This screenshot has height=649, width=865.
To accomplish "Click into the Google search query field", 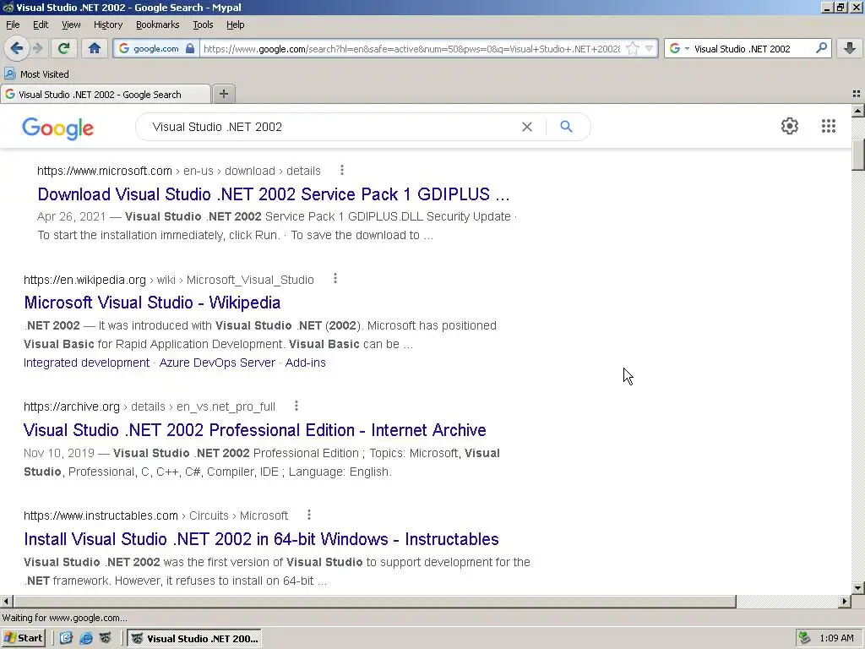I will [x=331, y=127].
